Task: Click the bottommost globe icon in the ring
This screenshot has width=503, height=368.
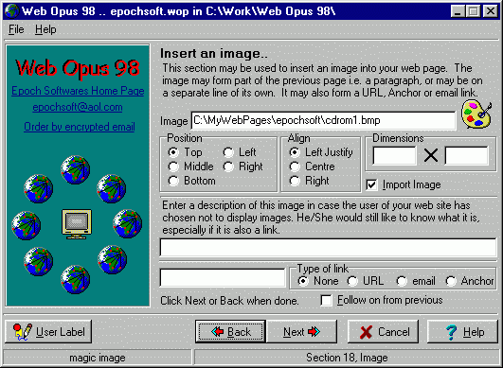Action: pyautogui.click(x=76, y=279)
